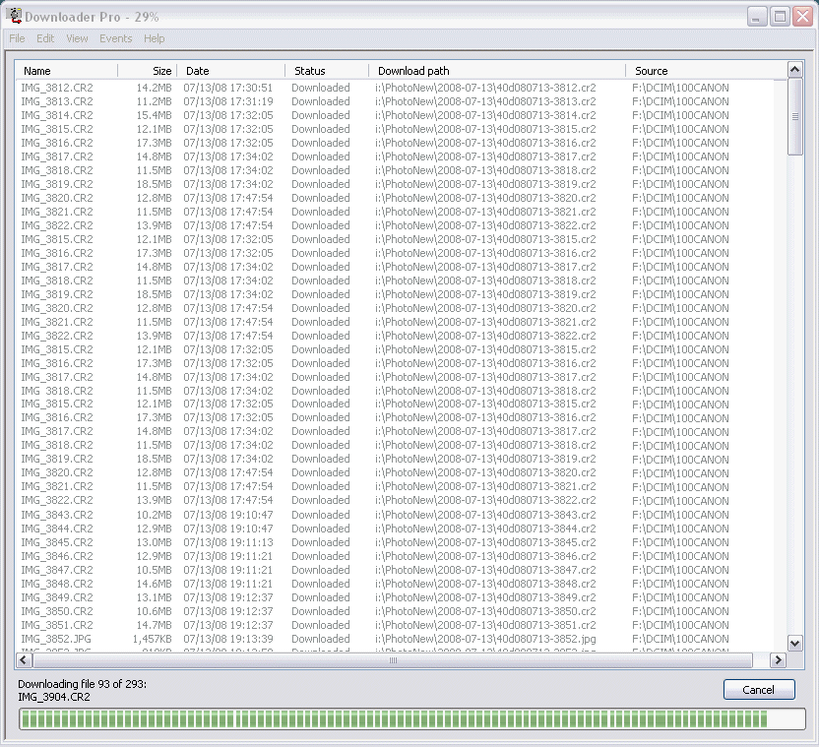
Task: Open the Edit menu
Action: pyautogui.click(x=45, y=38)
